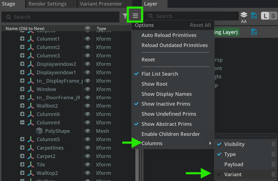The height and width of the screenshot is (181, 278).
Task: Click the hamburger options menu icon
Action: coord(135,16)
